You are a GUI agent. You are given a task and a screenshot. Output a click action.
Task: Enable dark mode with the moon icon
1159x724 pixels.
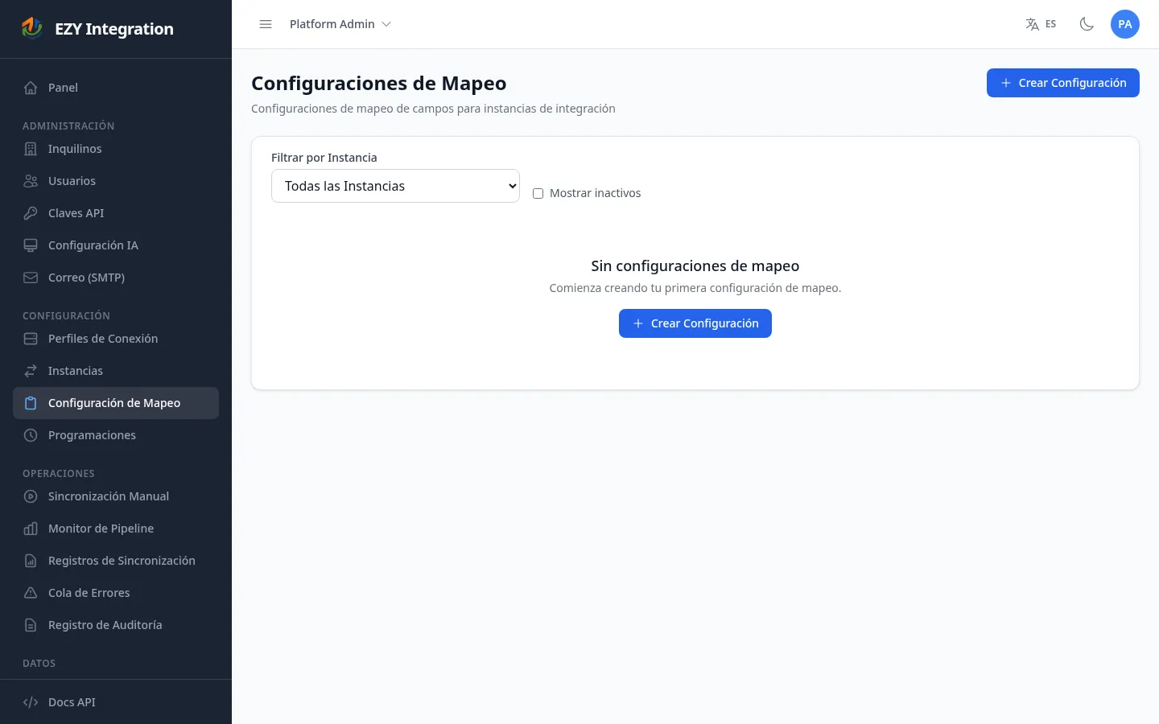point(1087,24)
